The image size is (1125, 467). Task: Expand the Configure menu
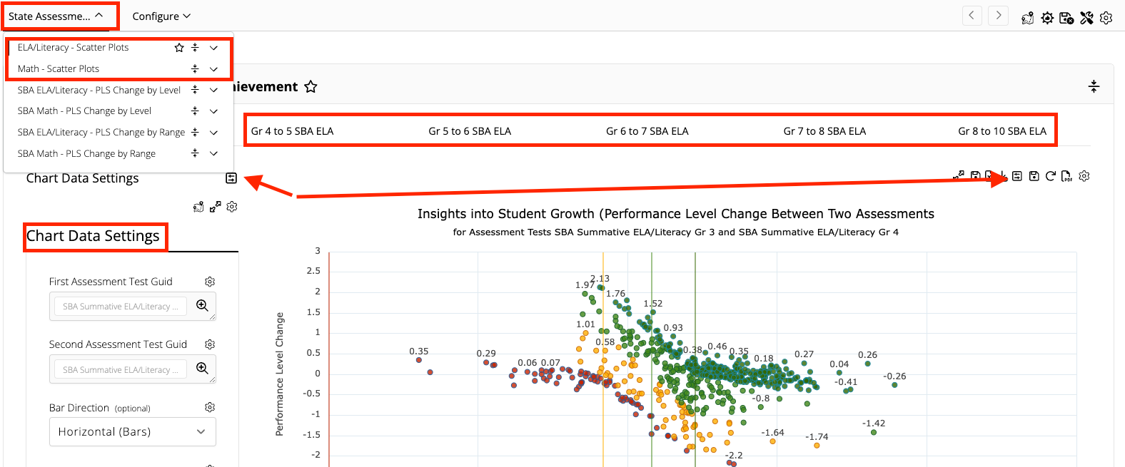(161, 16)
